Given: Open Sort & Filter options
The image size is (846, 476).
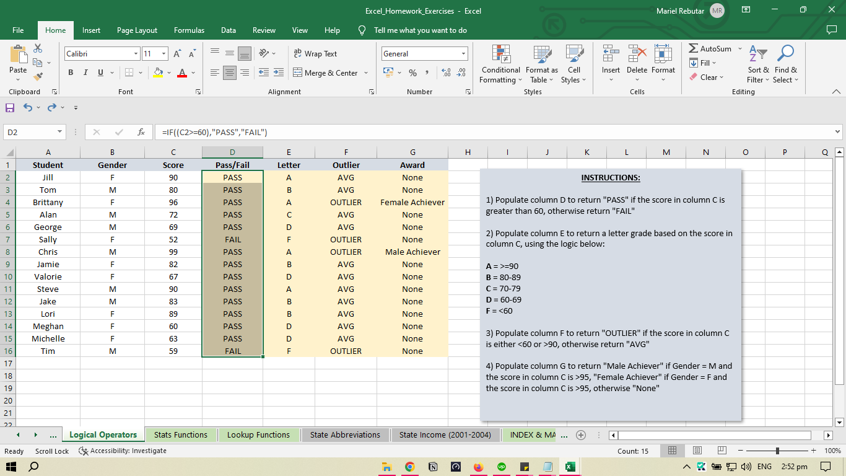Looking at the screenshot, I should point(758,64).
